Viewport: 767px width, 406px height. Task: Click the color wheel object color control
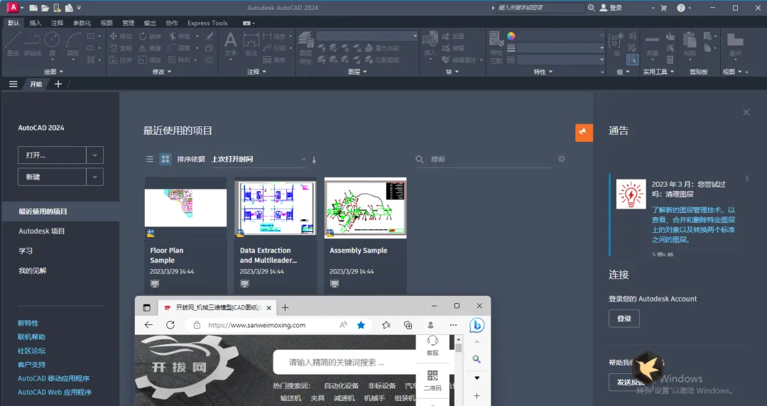(x=511, y=35)
